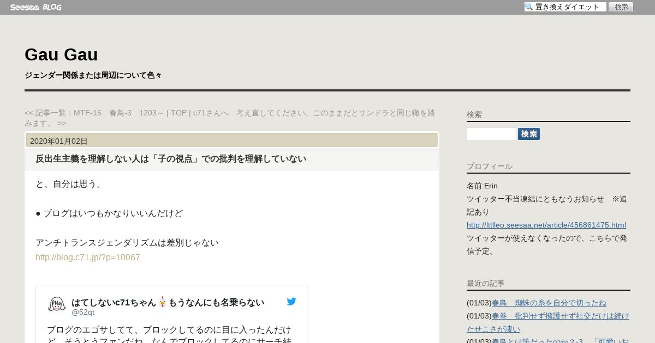Open the Seesaa BLOG logo link
Screen dimensions: 655x343
(35, 7)
